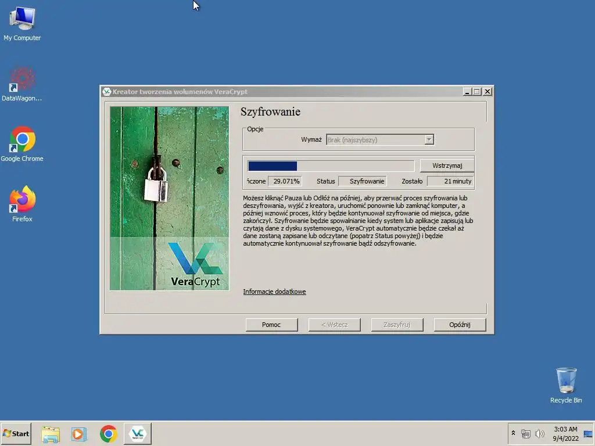Click the 29.071% completed field
Viewport: 595px width, 446px height.
(285, 181)
